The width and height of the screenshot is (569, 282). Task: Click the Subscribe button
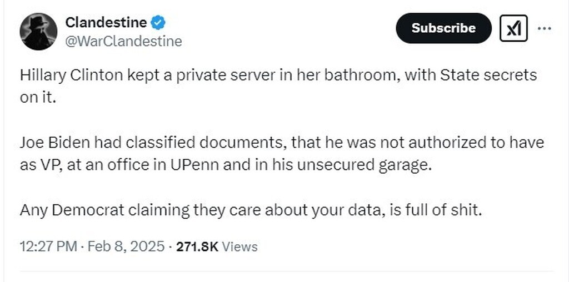pyautogui.click(x=443, y=28)
